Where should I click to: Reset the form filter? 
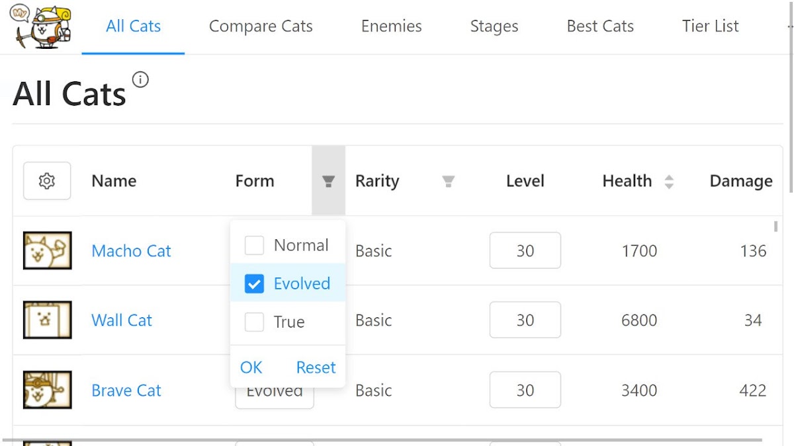coord(316,367)
